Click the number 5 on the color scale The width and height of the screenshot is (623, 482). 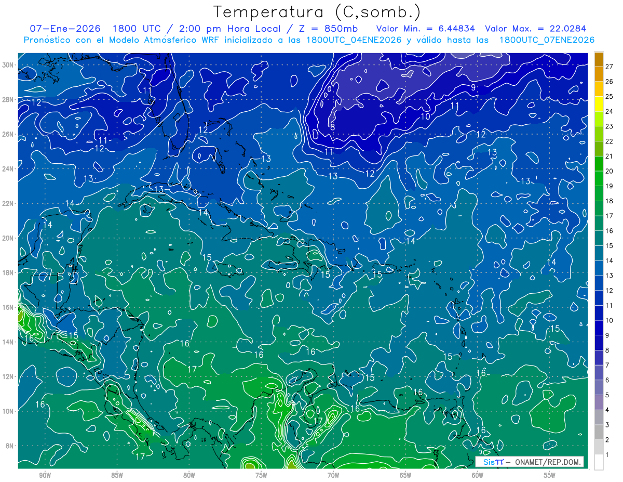[607, 395]
